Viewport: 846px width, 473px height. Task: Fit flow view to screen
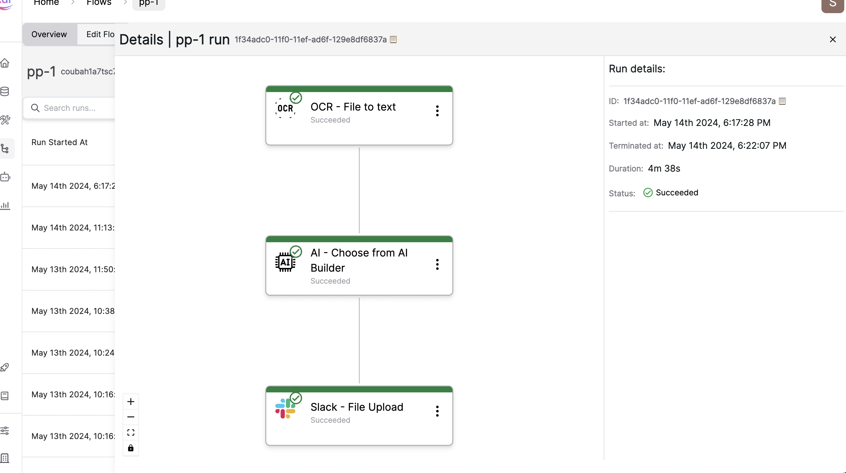pyautogui.click(x=131, y=432)
